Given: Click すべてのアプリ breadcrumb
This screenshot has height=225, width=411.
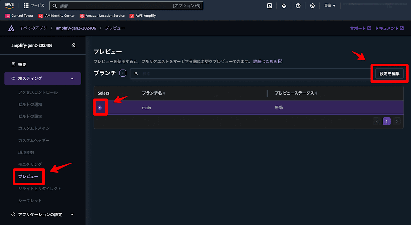Looking at the screenshot, I should click(33, 28).
